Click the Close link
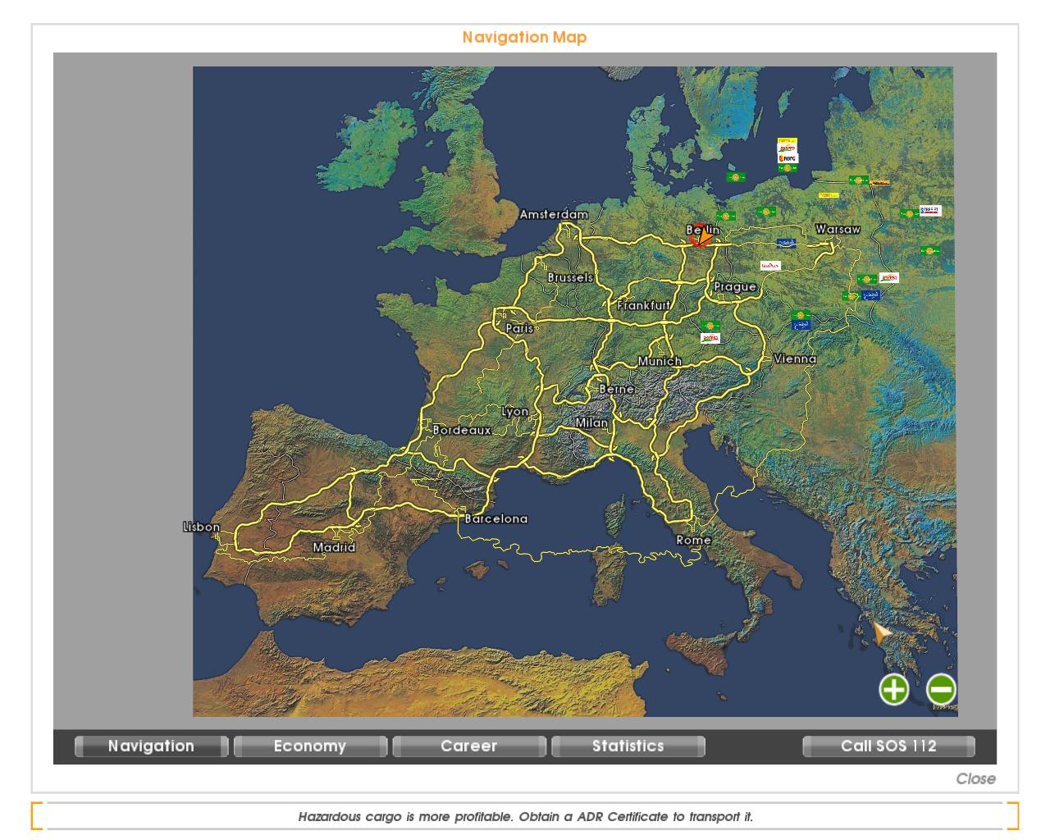1050x840 pixels. tap(975, 778)
